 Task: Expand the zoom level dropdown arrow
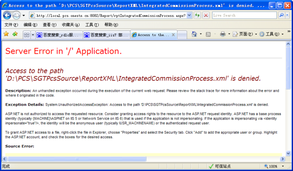pyautogui.click(x=283, y=166)
